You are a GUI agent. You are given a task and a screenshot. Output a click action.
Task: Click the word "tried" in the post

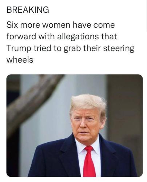(x=42, y=48)
